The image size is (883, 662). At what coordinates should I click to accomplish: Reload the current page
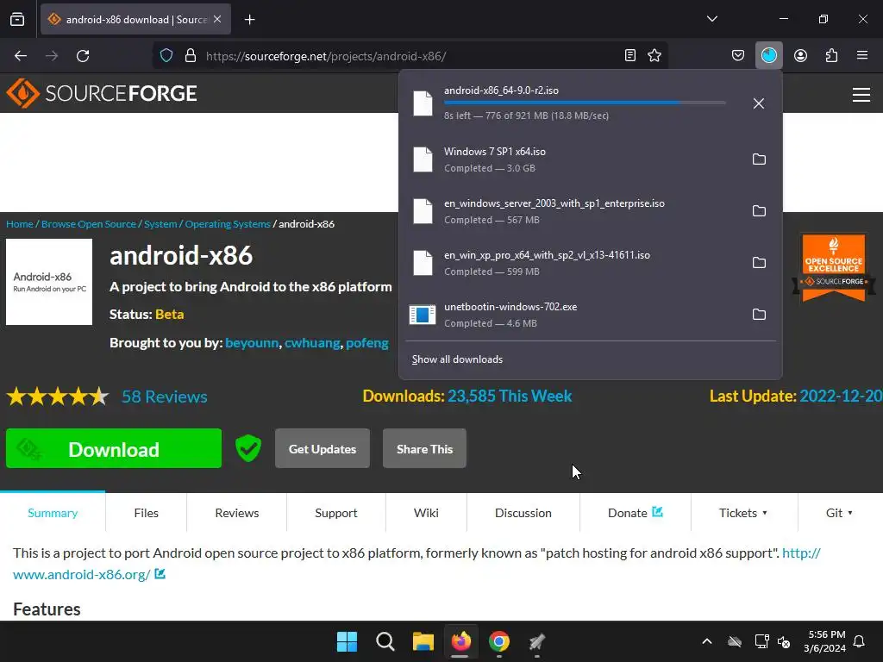click(x=83, y=55)
